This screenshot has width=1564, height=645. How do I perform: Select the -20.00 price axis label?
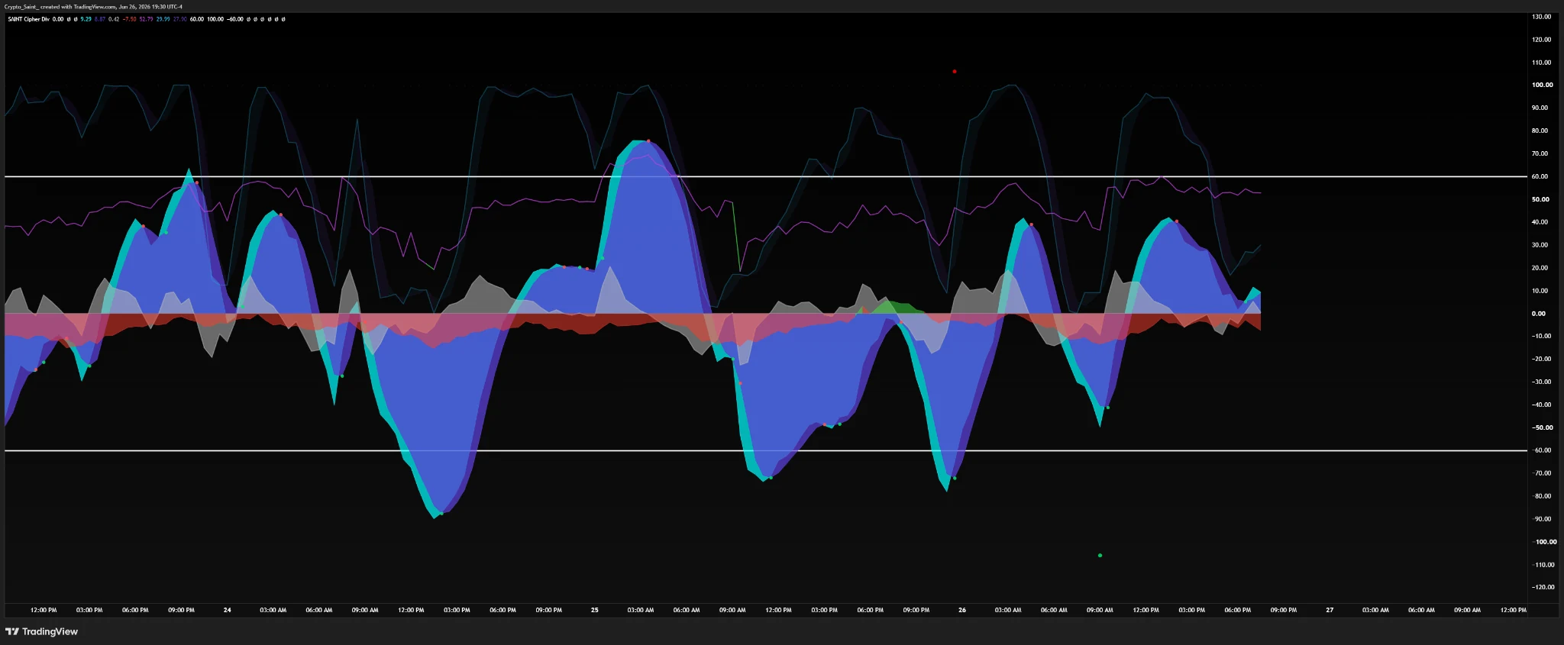(x=1541, y=359)
